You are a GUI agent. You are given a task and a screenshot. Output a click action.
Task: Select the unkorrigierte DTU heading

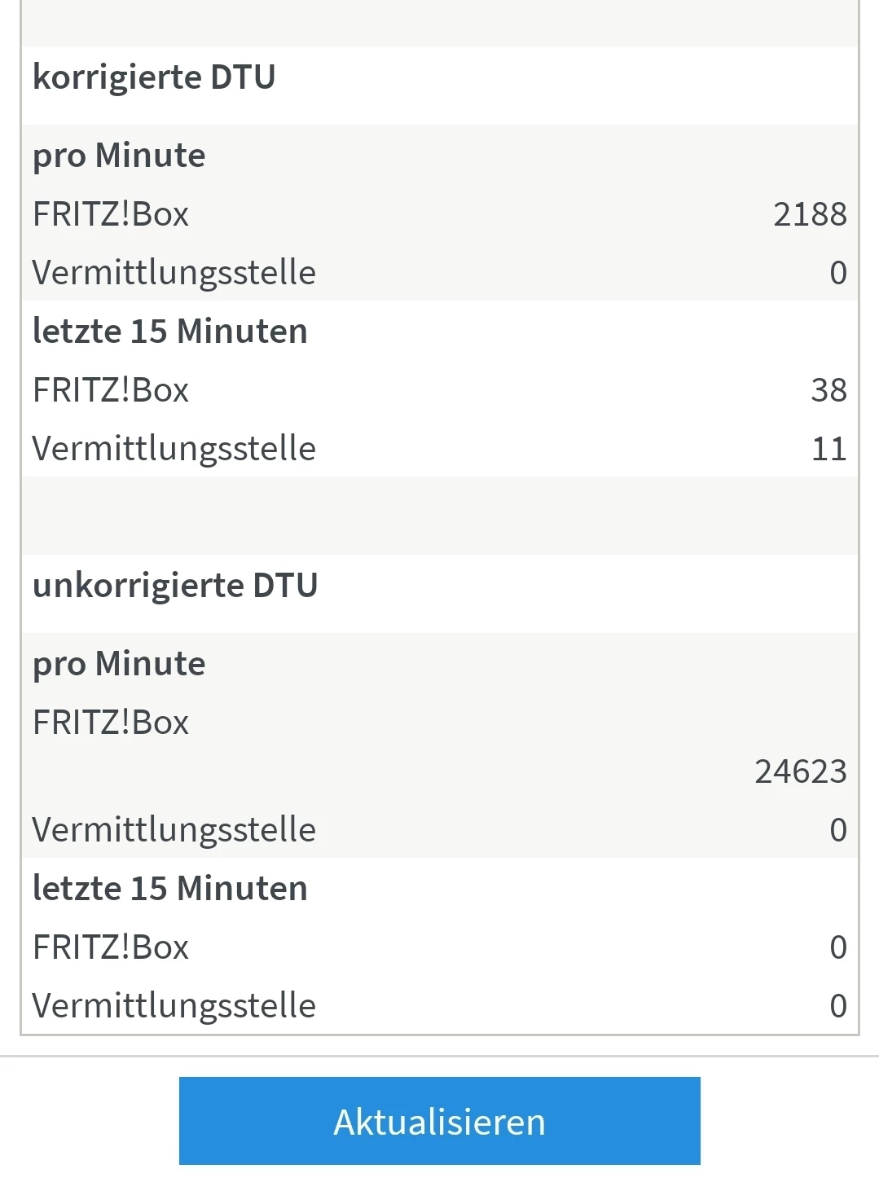point(175,586)
